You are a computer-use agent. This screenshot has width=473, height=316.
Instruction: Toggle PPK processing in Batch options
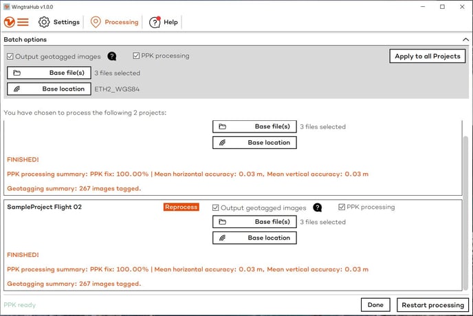pos(136,56)
